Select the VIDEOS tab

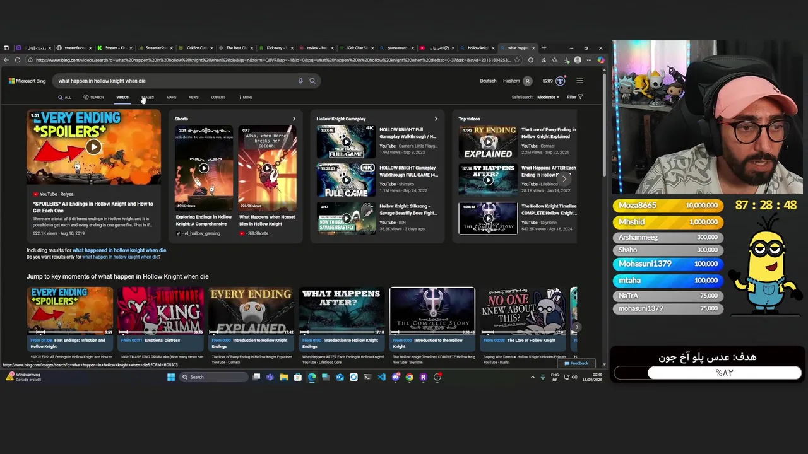[122, 97]
